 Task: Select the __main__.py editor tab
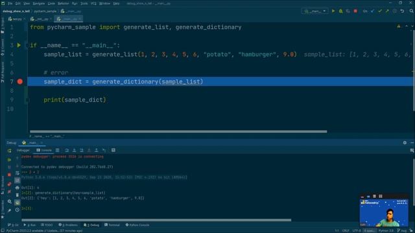pyautogui.click(x=69, y=19)
